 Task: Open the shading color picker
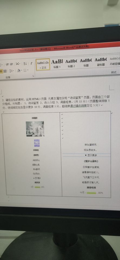click(20, 71)
